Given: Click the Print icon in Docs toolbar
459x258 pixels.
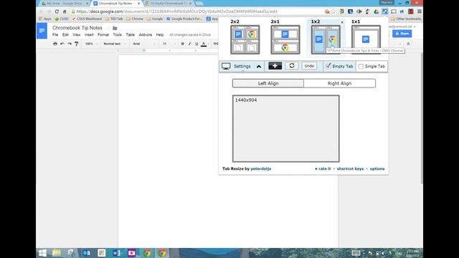Looking at the screenshot, I should coord(55,44).
